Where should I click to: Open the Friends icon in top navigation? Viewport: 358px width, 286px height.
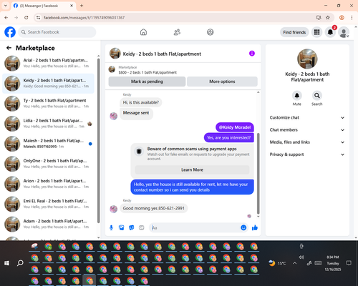pos(177,32)
